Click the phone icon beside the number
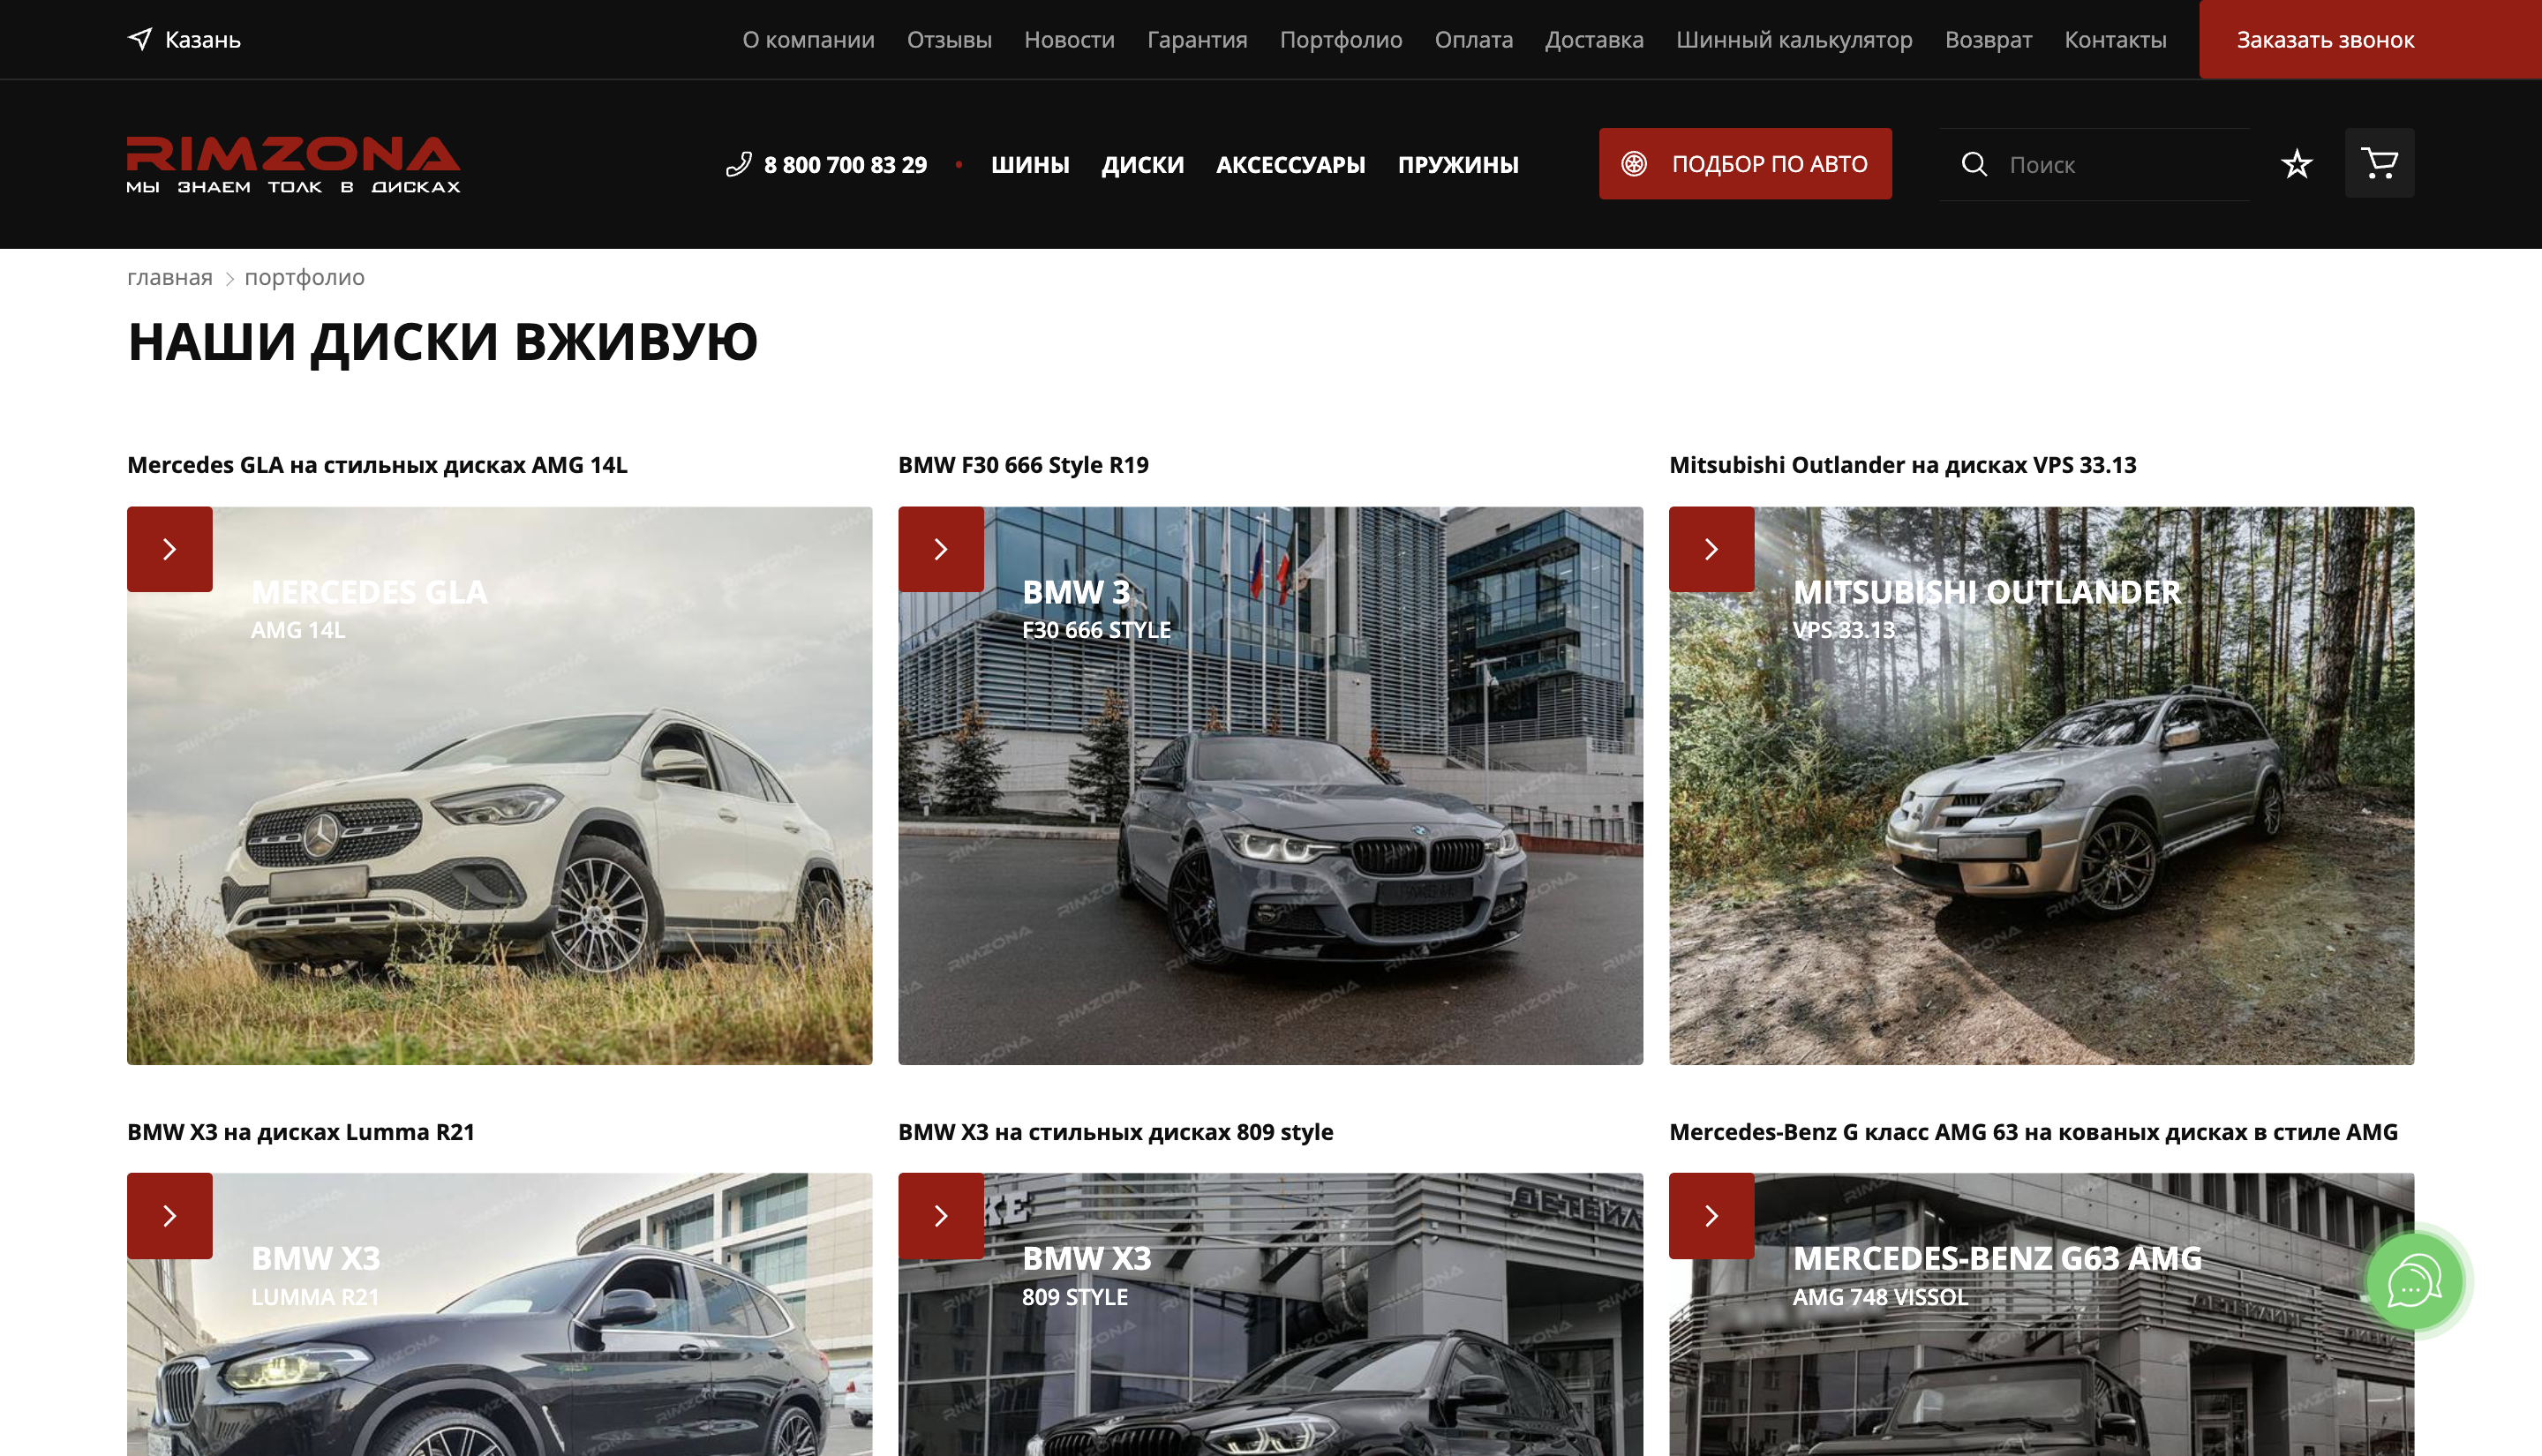This screenshot has height=1456, width=2542. click(x=738, y=164)
